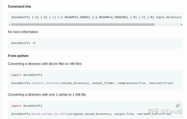Copy the dicom_series_to_nifti code snippet
Viewport: 187px width, 119px height.
(178, 106)
